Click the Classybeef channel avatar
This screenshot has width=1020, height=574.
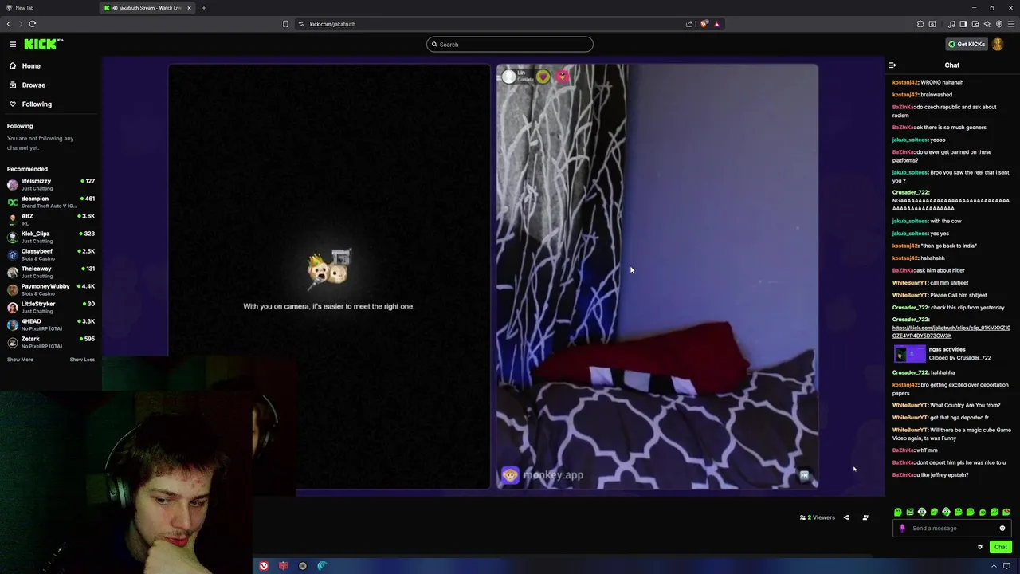click(13, 254)
